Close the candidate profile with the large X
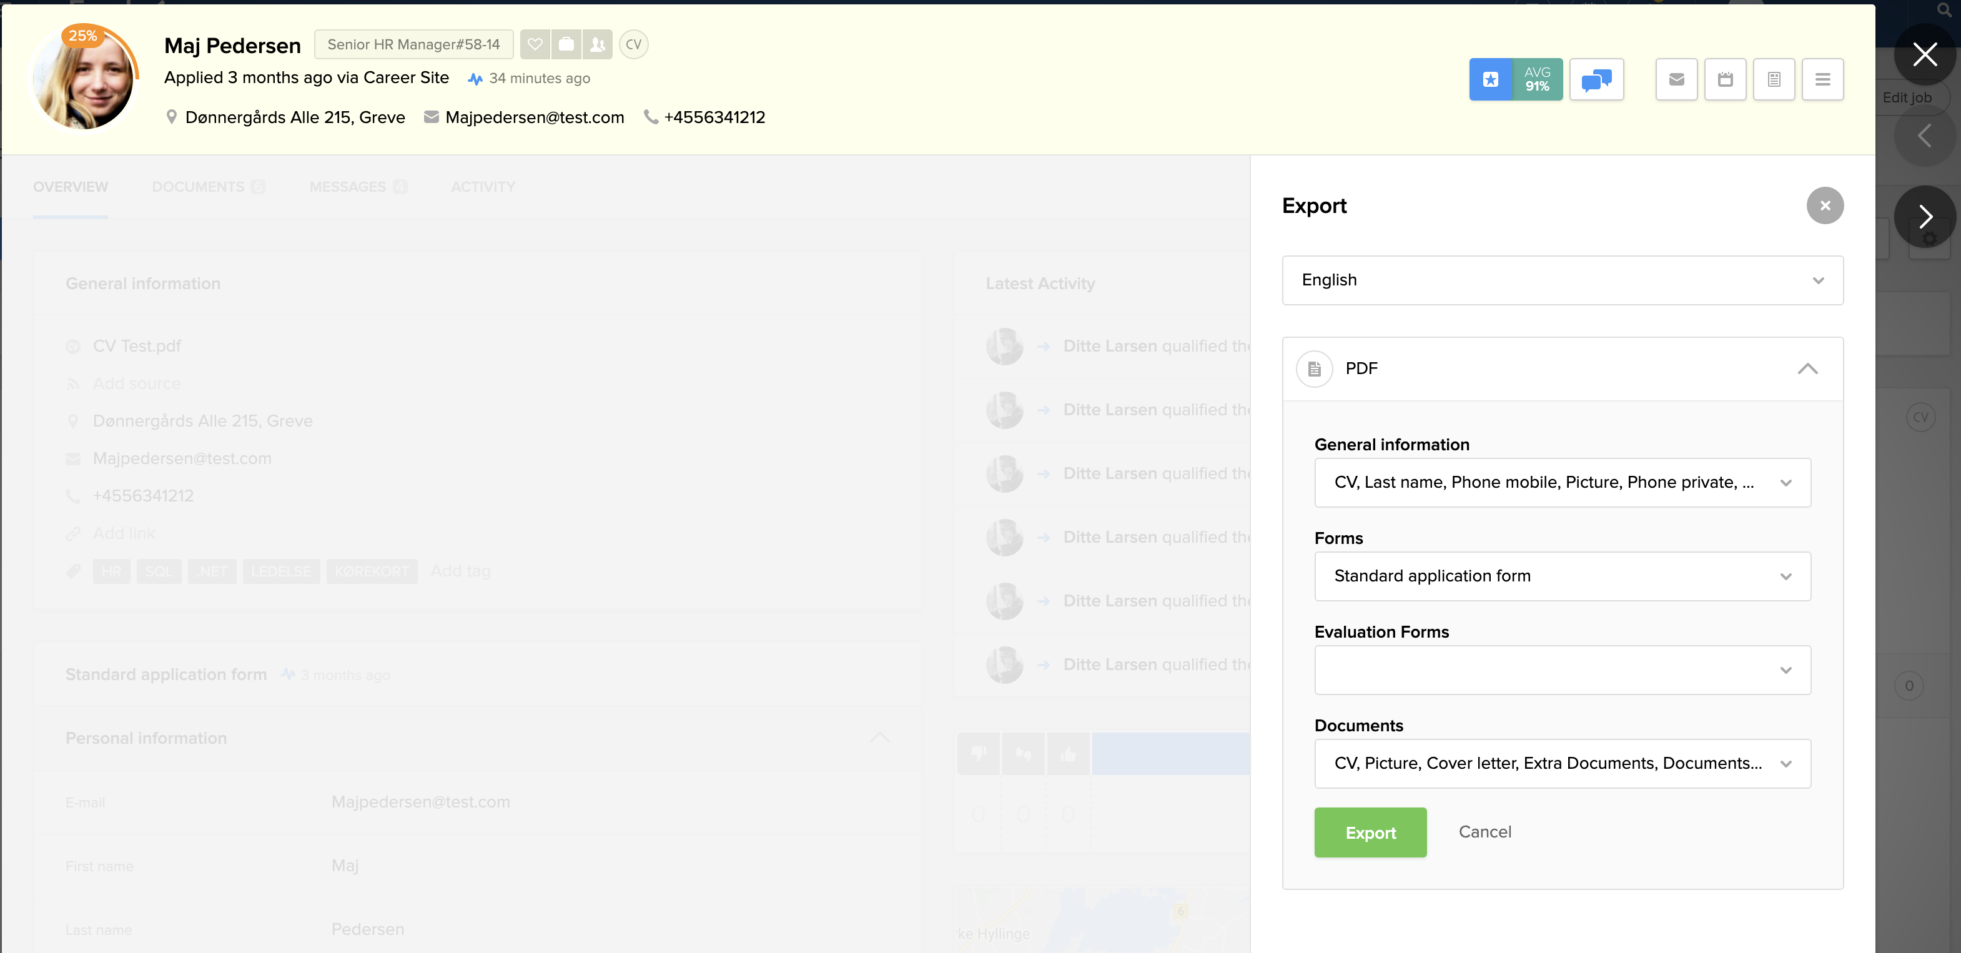The height and width of the screenshot is (953, 1961). coord(1924,55)
